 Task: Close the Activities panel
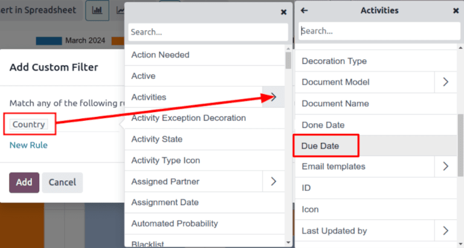456,10
